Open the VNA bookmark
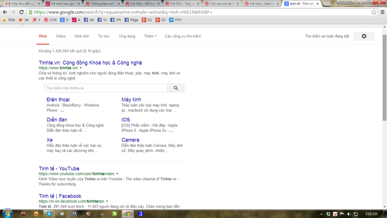Image resolution: width=387 pixels, height=218 pixels. click(9, 20)
